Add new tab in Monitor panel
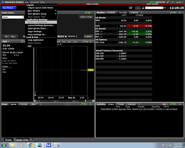Viewport: 185px width, 148px height. pyautogui.click(x=142, y=13)
